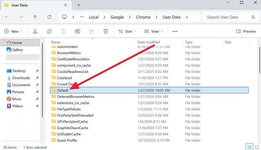Click the file list vertical scrollbar
261x150 pixels.
(259, 60)
